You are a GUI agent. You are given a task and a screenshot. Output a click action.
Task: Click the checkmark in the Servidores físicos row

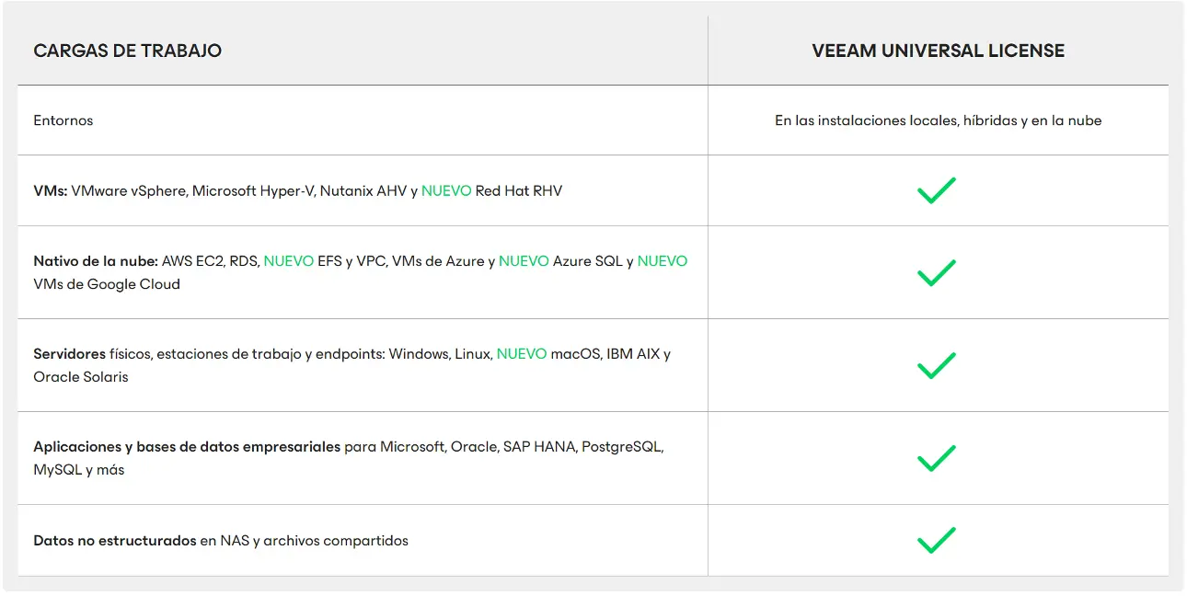[x=937, y=365]
